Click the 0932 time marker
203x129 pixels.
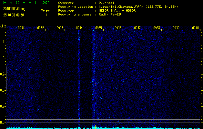pos(40,28)
